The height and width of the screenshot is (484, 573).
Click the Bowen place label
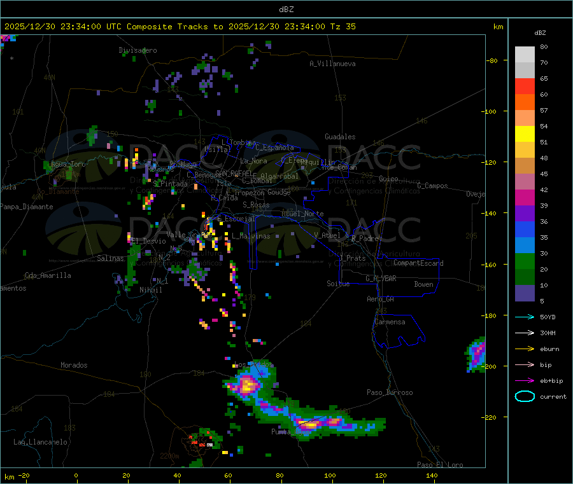coord(423,284)
